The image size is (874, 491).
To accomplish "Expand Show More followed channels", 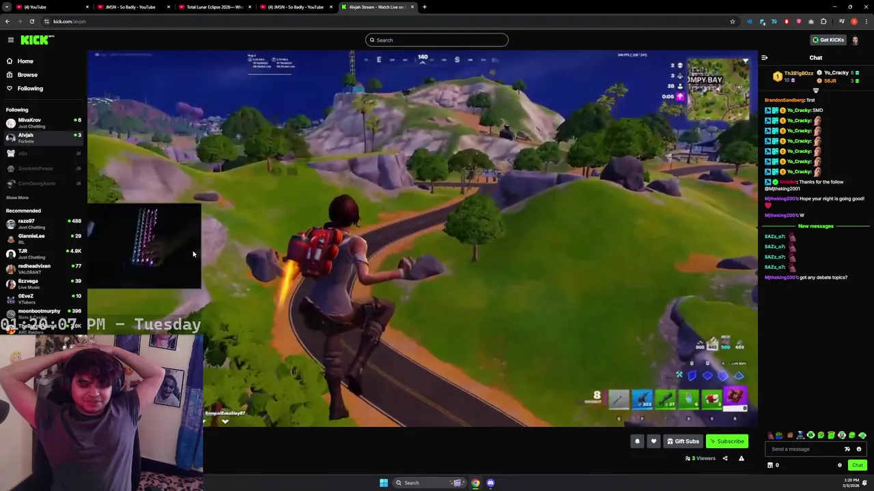I will [17, 197].
